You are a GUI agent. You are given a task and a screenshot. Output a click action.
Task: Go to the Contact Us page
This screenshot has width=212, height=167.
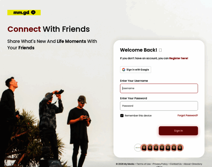pyautogui.click(x=176, y=164)
